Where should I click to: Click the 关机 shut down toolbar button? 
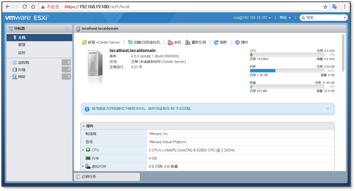[x=175, y=42]
